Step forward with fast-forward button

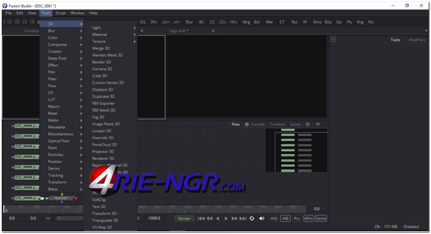pos(234,219)
